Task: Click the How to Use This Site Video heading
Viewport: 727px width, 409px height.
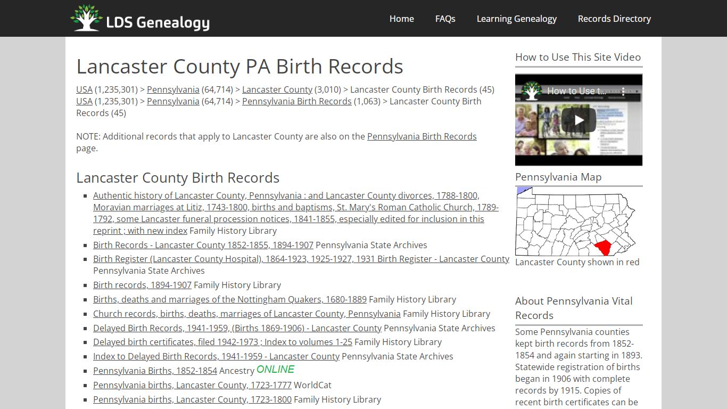Action: [578, 58]
